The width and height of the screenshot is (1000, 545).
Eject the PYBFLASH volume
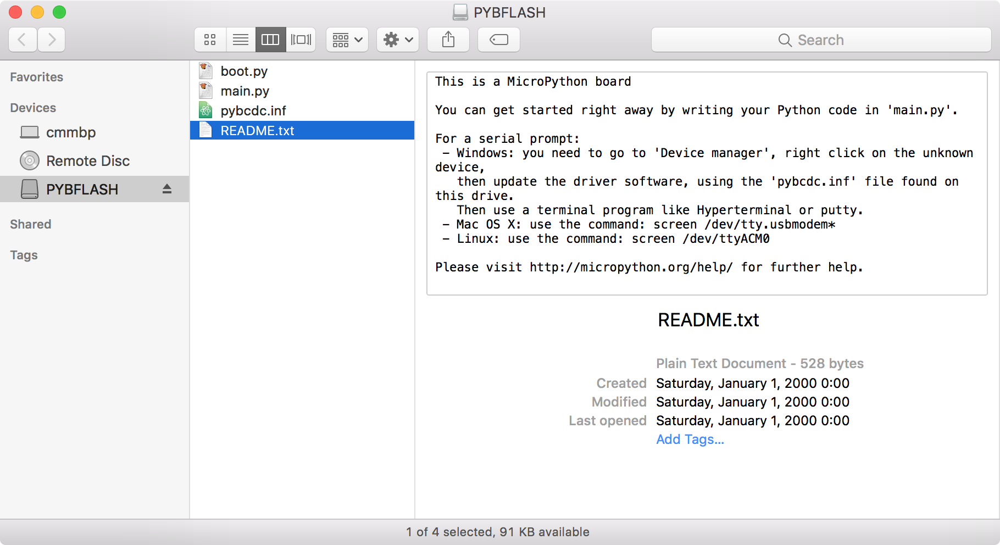pos(168,189)
